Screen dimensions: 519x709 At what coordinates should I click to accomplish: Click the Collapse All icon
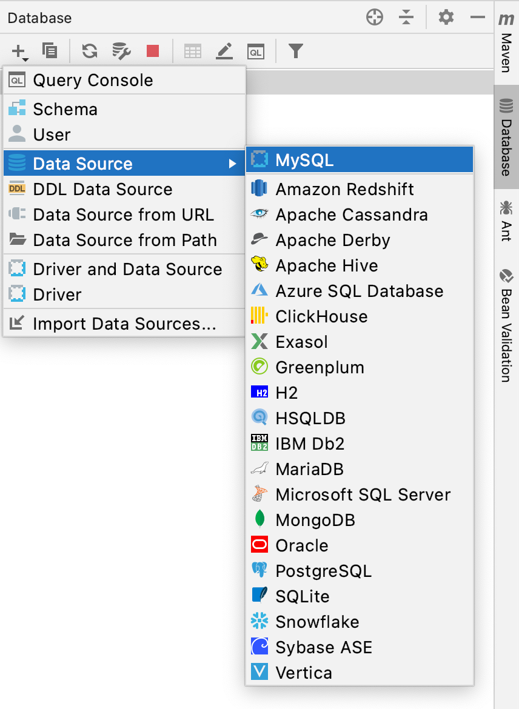(x=406, y=18)
